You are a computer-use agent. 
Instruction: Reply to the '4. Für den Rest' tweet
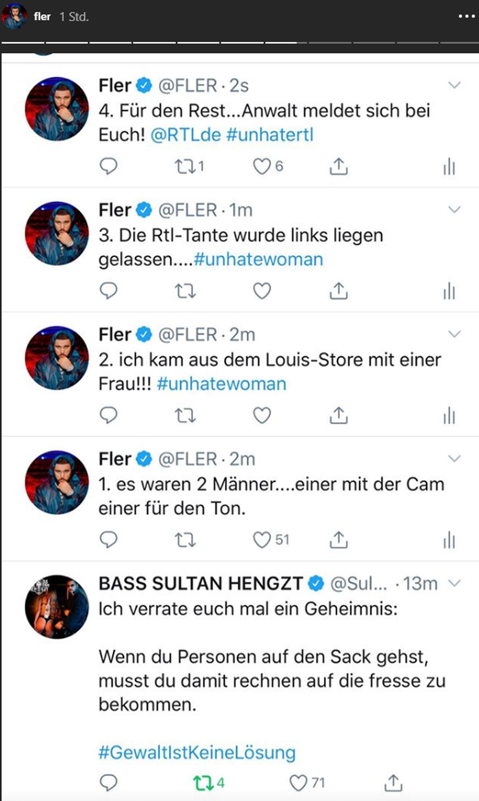(x=108, y=166)
